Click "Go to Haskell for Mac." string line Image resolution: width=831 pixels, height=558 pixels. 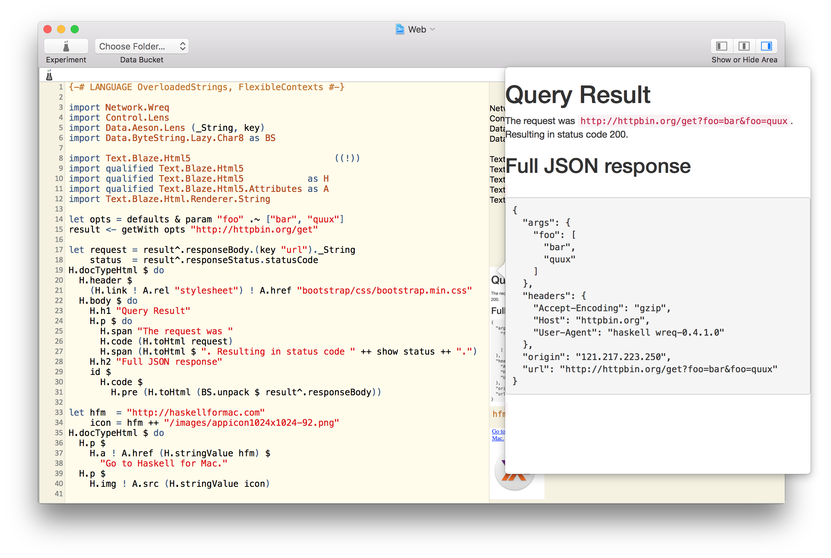pos(164,463)
